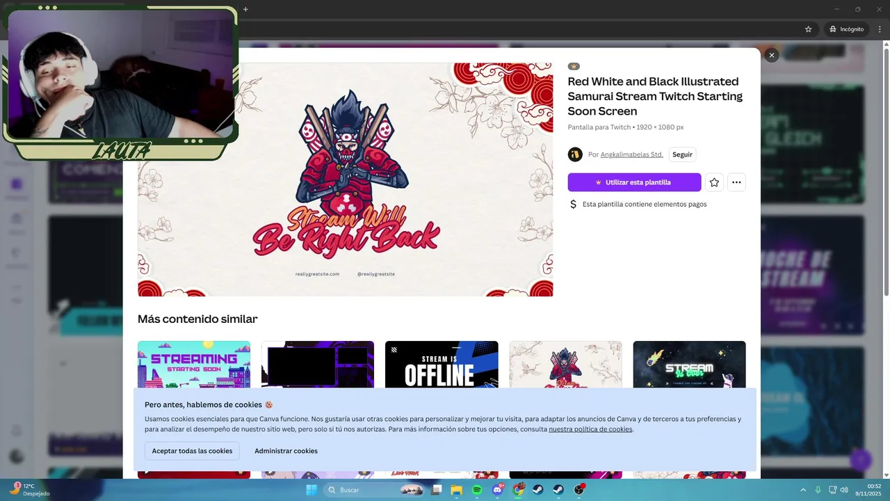The height and width of the screenshot is (501, 890).
Task: Open the three-dots more options menu
Action: point(736,182)
